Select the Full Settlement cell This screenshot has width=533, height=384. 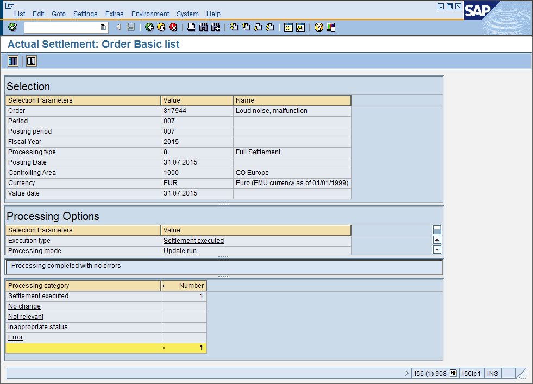(x=292, y=152)
